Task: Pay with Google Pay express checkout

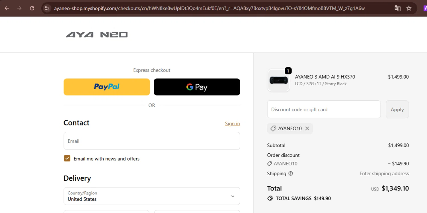Action: coord(197,87)
